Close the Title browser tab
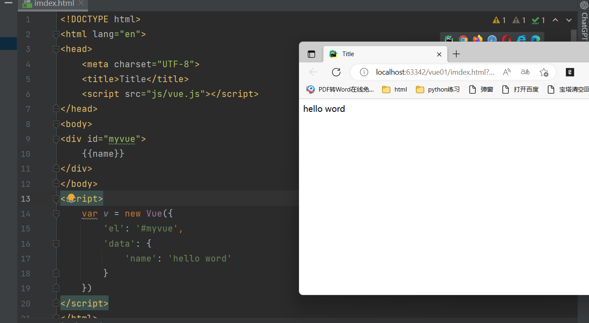Viewport: 589px width, 323px height. point(439,54)
